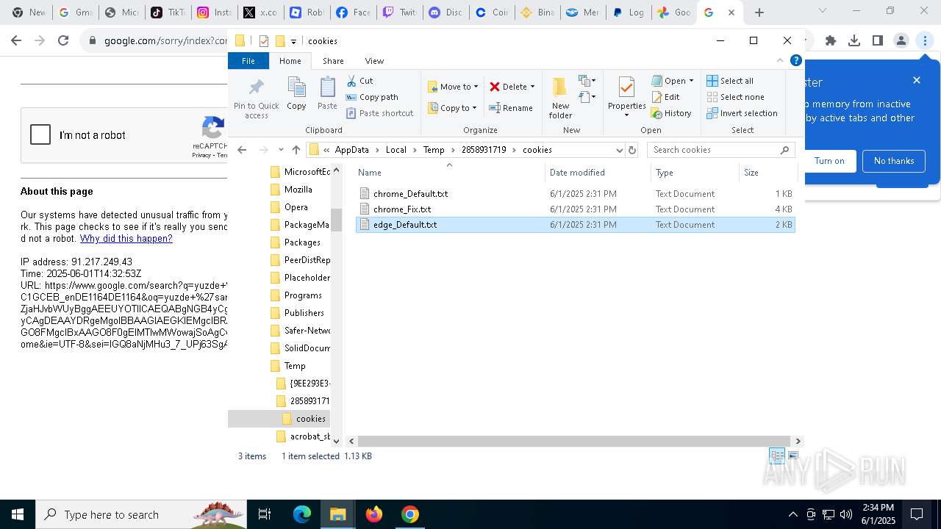Click the No thanks button
The width and height of the screenshot is (941, 529).
click(894, 161)
